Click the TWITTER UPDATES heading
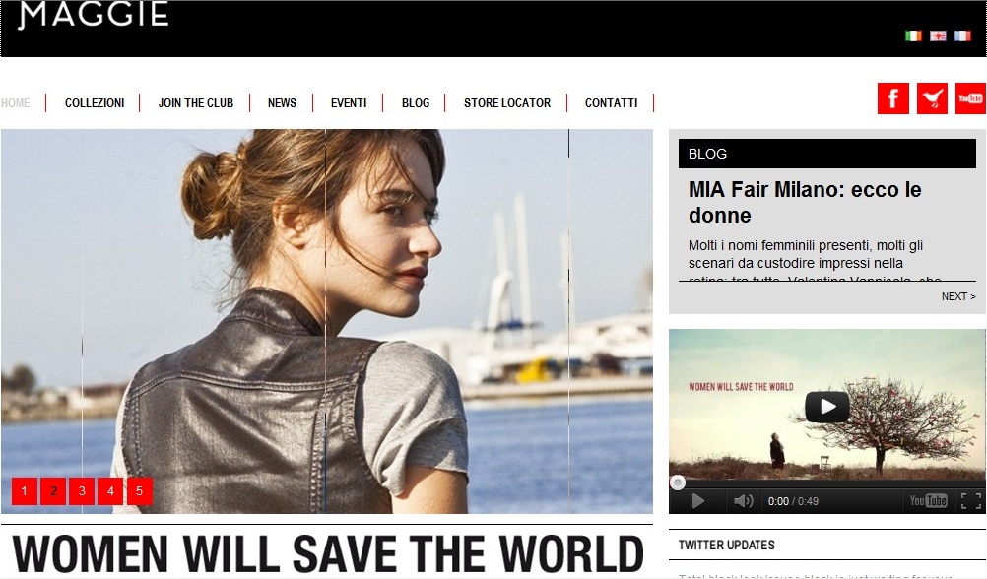The width and height of the screenshot is (987, 579). 726,545
